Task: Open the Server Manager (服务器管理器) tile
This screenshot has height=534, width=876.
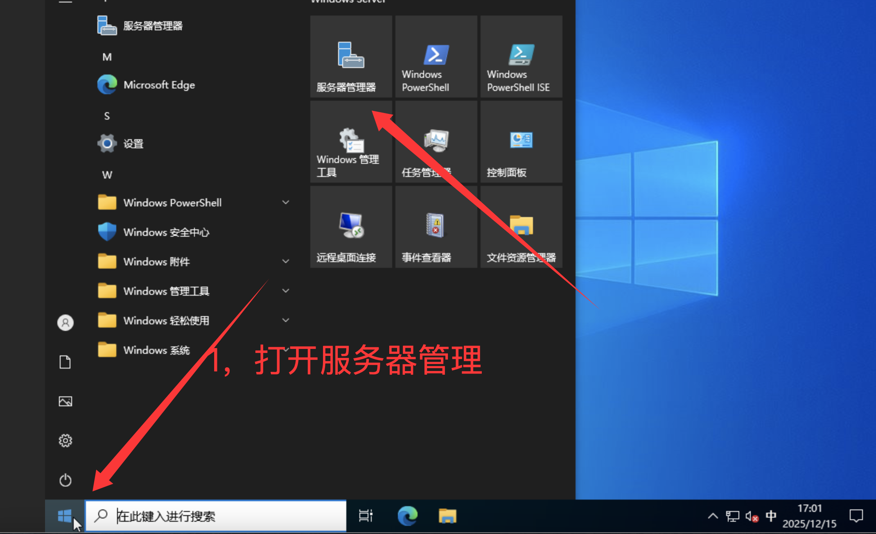Action: coord(351,57)
